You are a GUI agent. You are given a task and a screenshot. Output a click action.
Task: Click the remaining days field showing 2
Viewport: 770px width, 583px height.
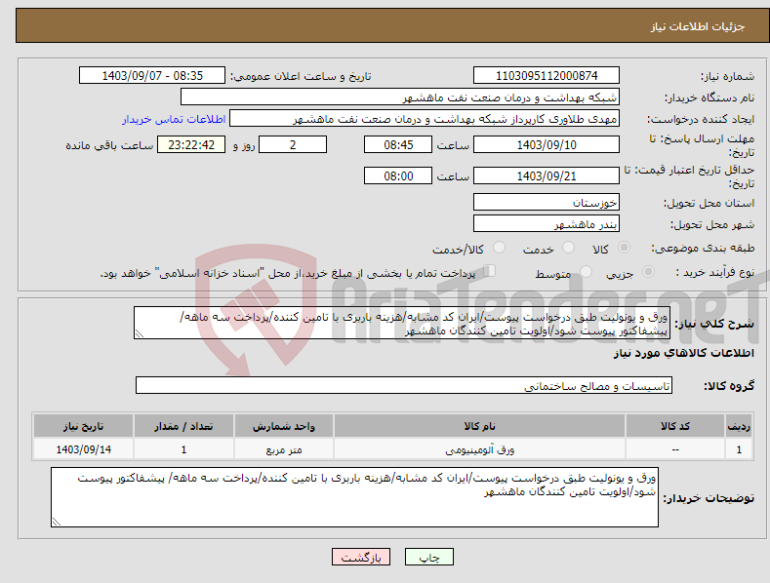(x=293, y=144)
